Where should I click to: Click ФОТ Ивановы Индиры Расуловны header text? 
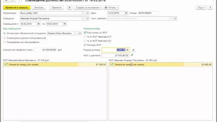pyautogui.click(x=133, y=60)
